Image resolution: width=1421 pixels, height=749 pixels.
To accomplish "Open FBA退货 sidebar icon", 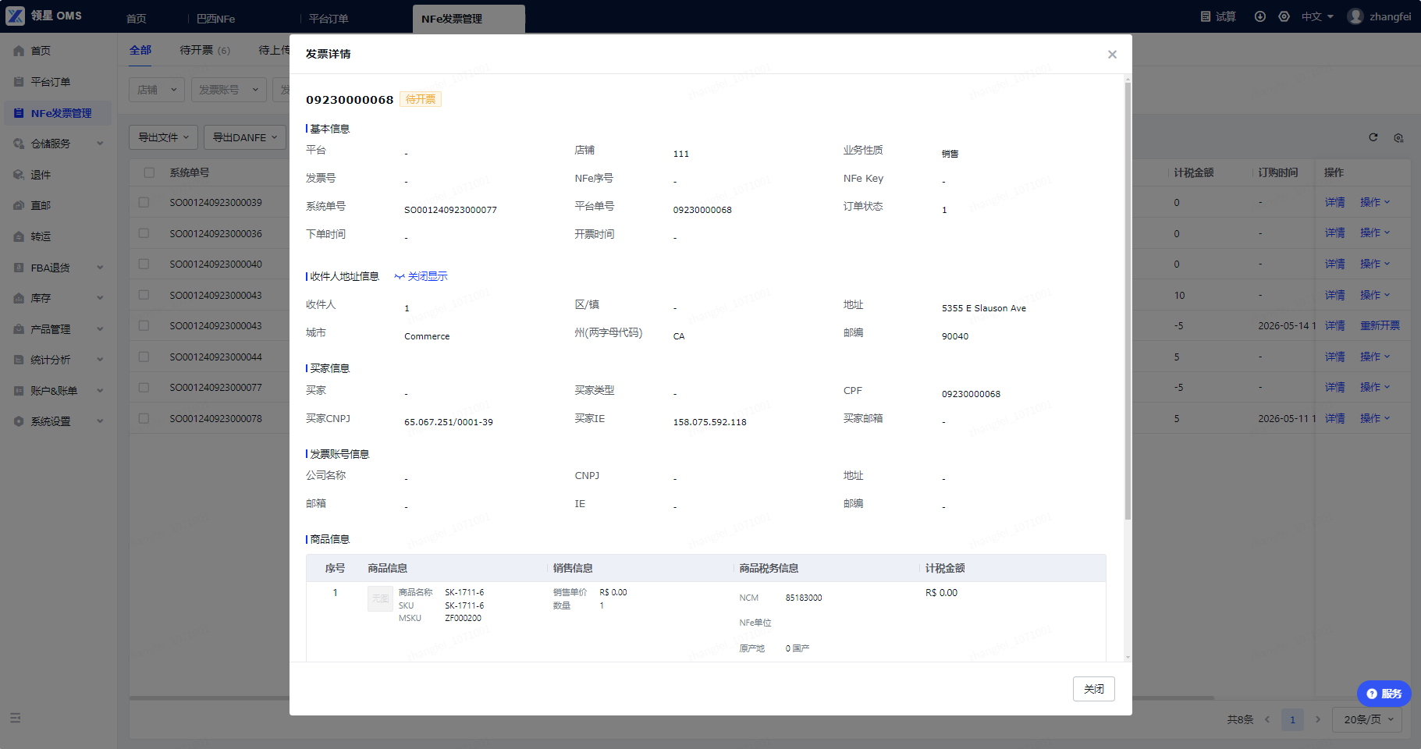I will pos(19,268).
